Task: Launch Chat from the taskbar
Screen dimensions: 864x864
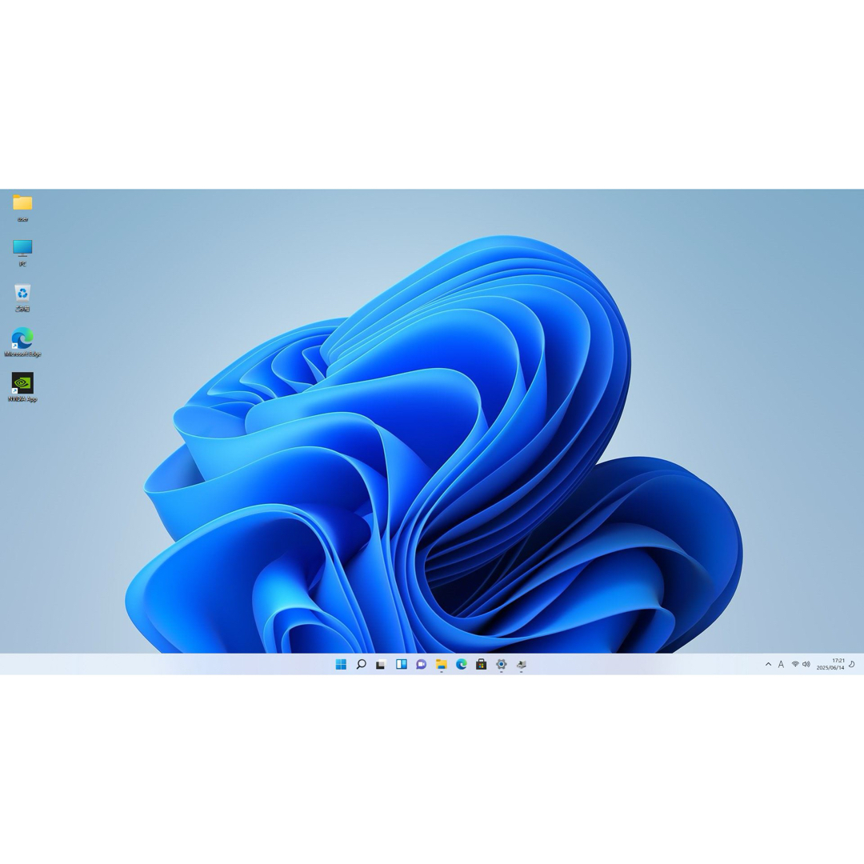Action: click(421, 665)
